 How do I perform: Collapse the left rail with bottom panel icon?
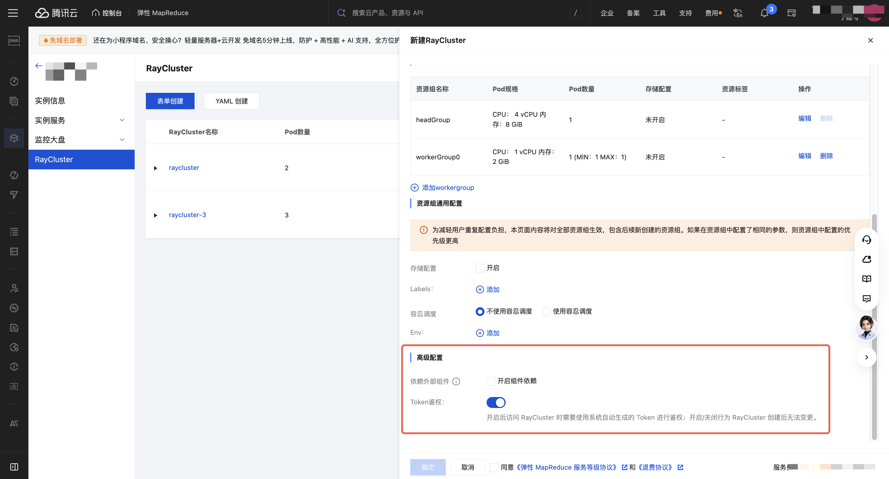tap(14, 467)
